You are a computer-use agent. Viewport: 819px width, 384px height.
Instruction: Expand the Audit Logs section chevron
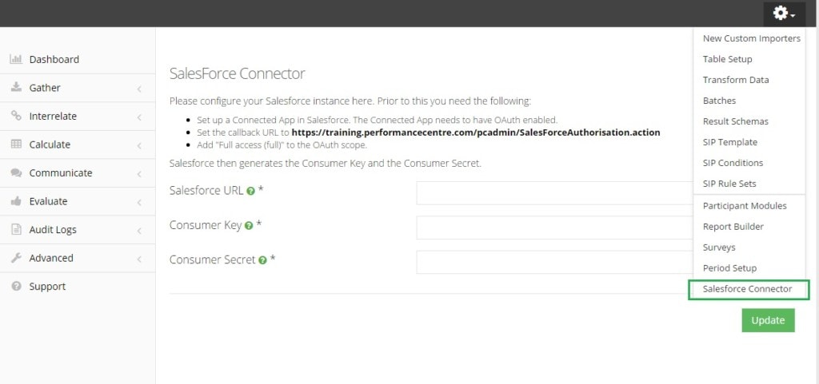139,231
